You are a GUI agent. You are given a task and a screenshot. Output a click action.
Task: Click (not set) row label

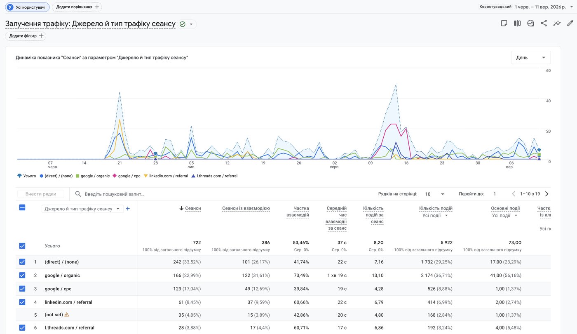click(54, 315)
